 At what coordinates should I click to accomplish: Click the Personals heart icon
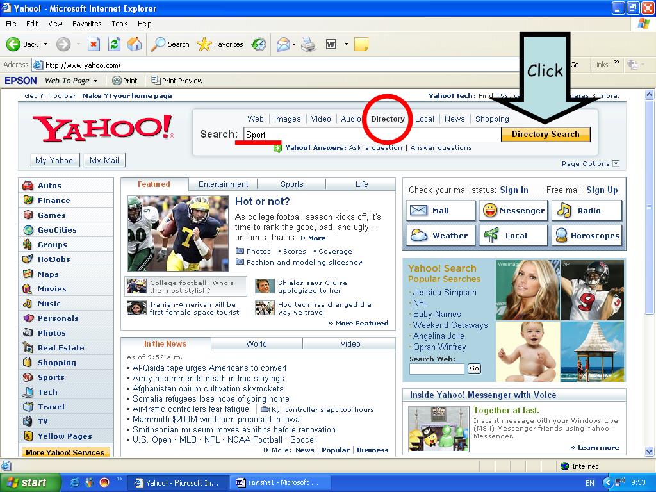[x=28, y=318]
